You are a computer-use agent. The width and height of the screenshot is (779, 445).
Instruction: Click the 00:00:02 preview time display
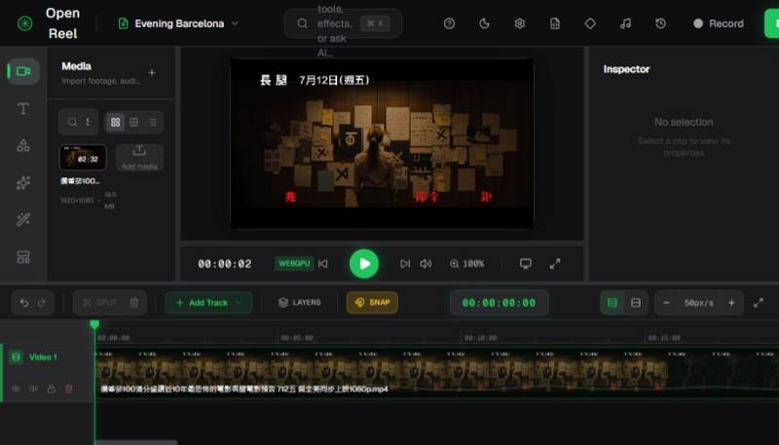pyautogui.click(x=225, y=264)
